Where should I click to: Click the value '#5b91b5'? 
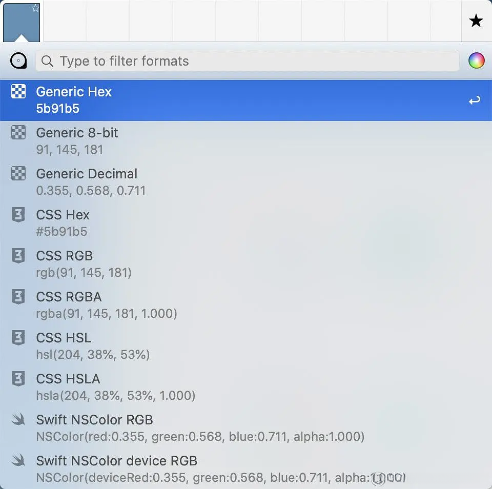(61, 232)
